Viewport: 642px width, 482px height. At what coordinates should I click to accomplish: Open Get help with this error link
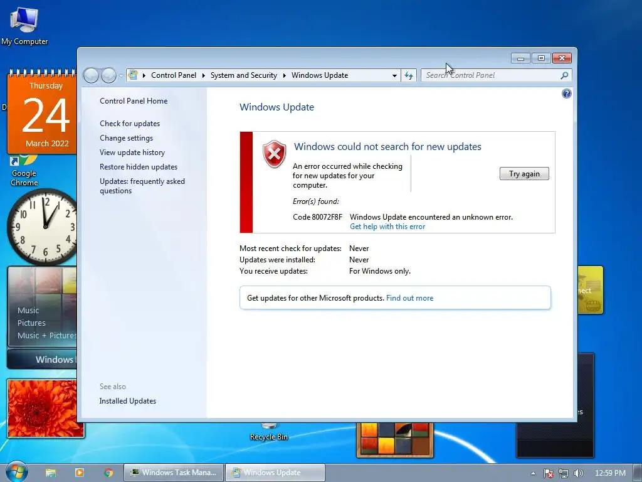click(387, 227)
